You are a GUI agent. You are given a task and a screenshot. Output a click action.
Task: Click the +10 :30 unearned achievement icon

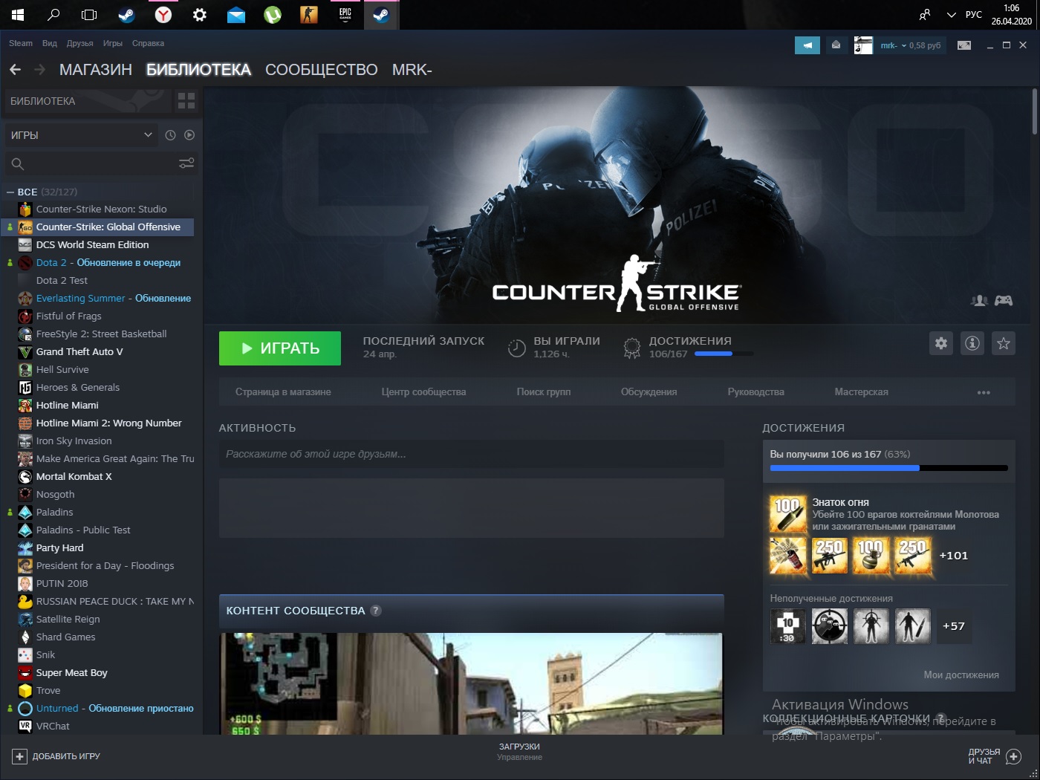pos(787,626)
